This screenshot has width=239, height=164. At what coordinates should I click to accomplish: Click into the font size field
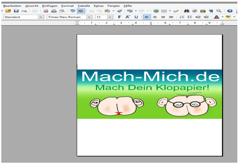(101, 17)
